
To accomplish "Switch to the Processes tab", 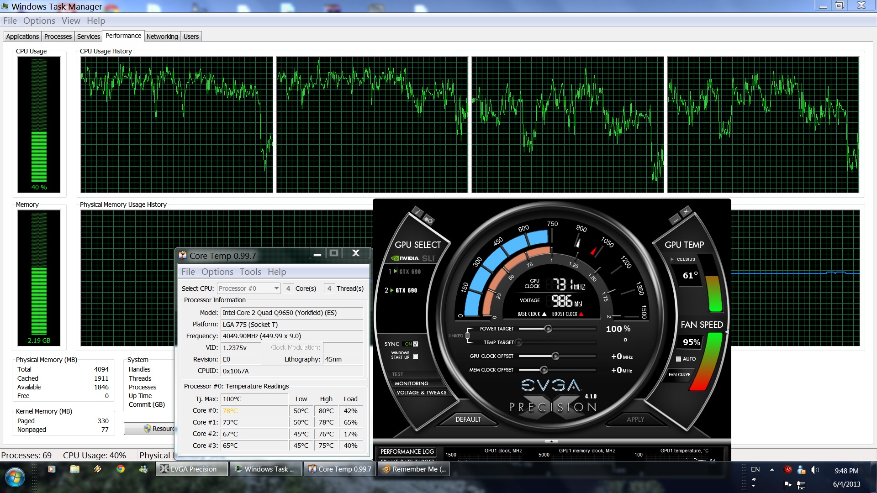I will click(58, 37).
